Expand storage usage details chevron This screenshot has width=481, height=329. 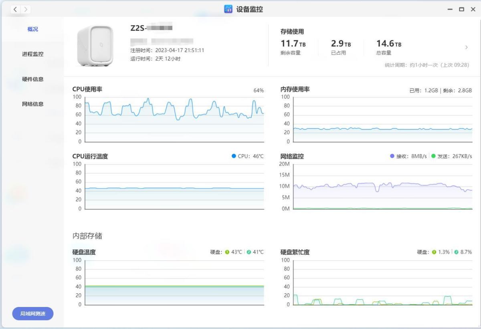(x=466, y=47)
